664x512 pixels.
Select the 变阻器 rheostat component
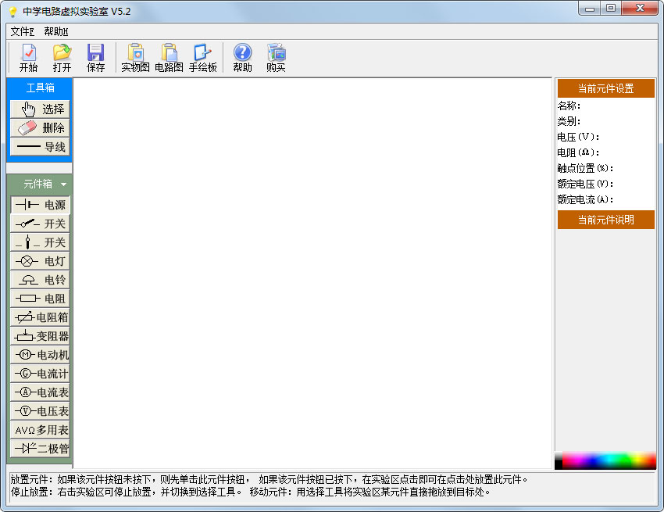pos(40,336)
